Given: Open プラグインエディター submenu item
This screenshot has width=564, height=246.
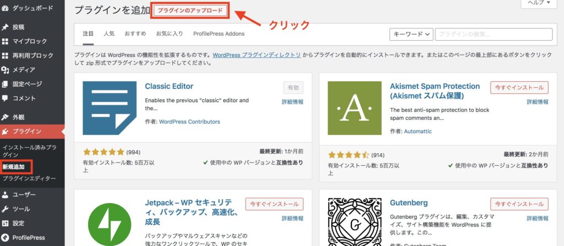Looking at the screenshot, I should click(29, 178).
